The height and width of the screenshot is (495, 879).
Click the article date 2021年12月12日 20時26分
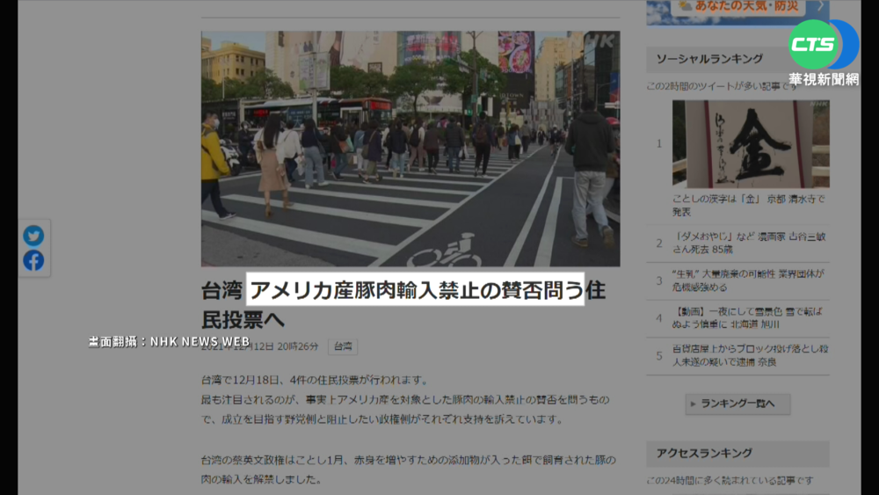click(260, 346)
